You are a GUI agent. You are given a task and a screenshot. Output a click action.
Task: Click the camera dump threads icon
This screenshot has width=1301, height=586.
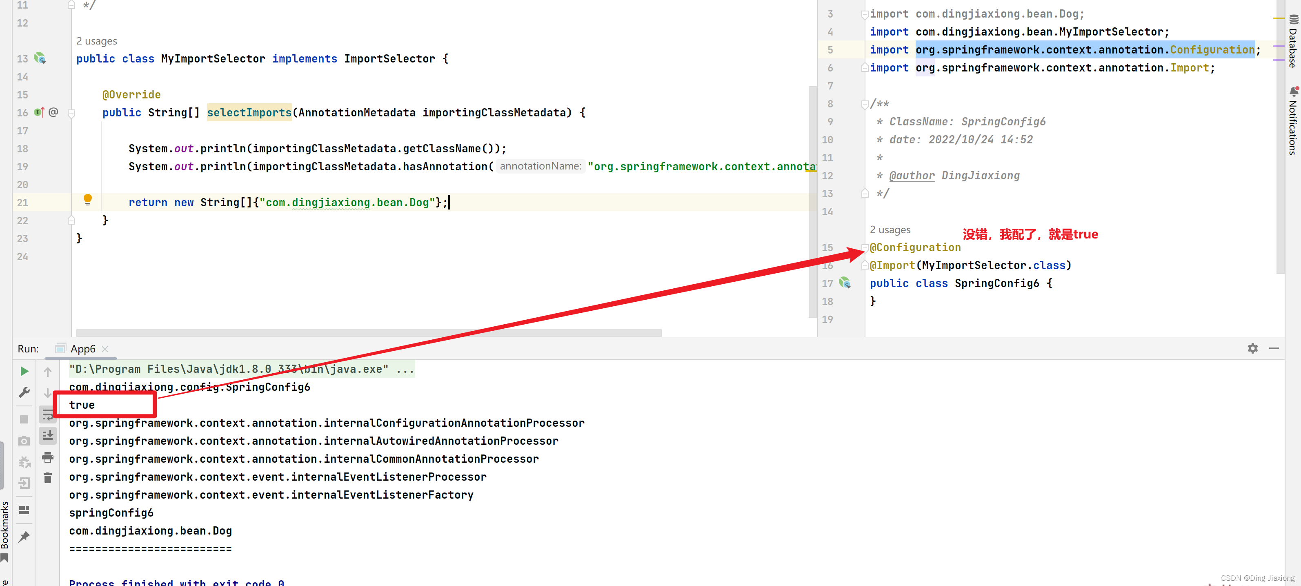click(x=24, y=441)
